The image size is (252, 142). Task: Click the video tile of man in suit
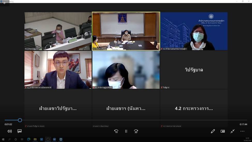click(x=58, y=70)
